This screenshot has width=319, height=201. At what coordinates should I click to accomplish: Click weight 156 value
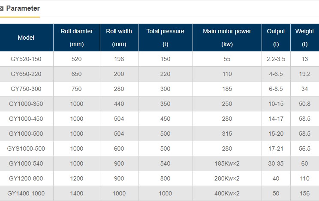(x=304, y=193)
